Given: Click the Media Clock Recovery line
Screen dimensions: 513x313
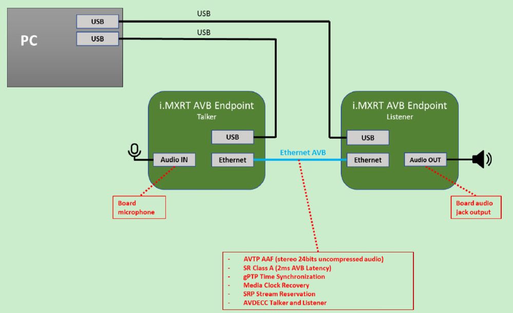Looking at the screenshot, I should [x=276, y=285].
